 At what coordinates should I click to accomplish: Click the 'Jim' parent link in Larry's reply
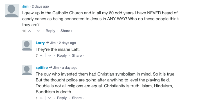pyautogui.click(x=53, y=43)
